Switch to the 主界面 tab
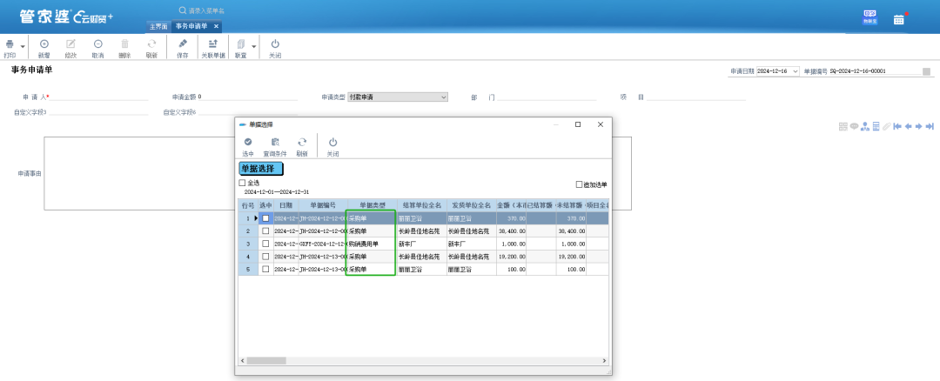The image size is (940, 381). (158, 27)
